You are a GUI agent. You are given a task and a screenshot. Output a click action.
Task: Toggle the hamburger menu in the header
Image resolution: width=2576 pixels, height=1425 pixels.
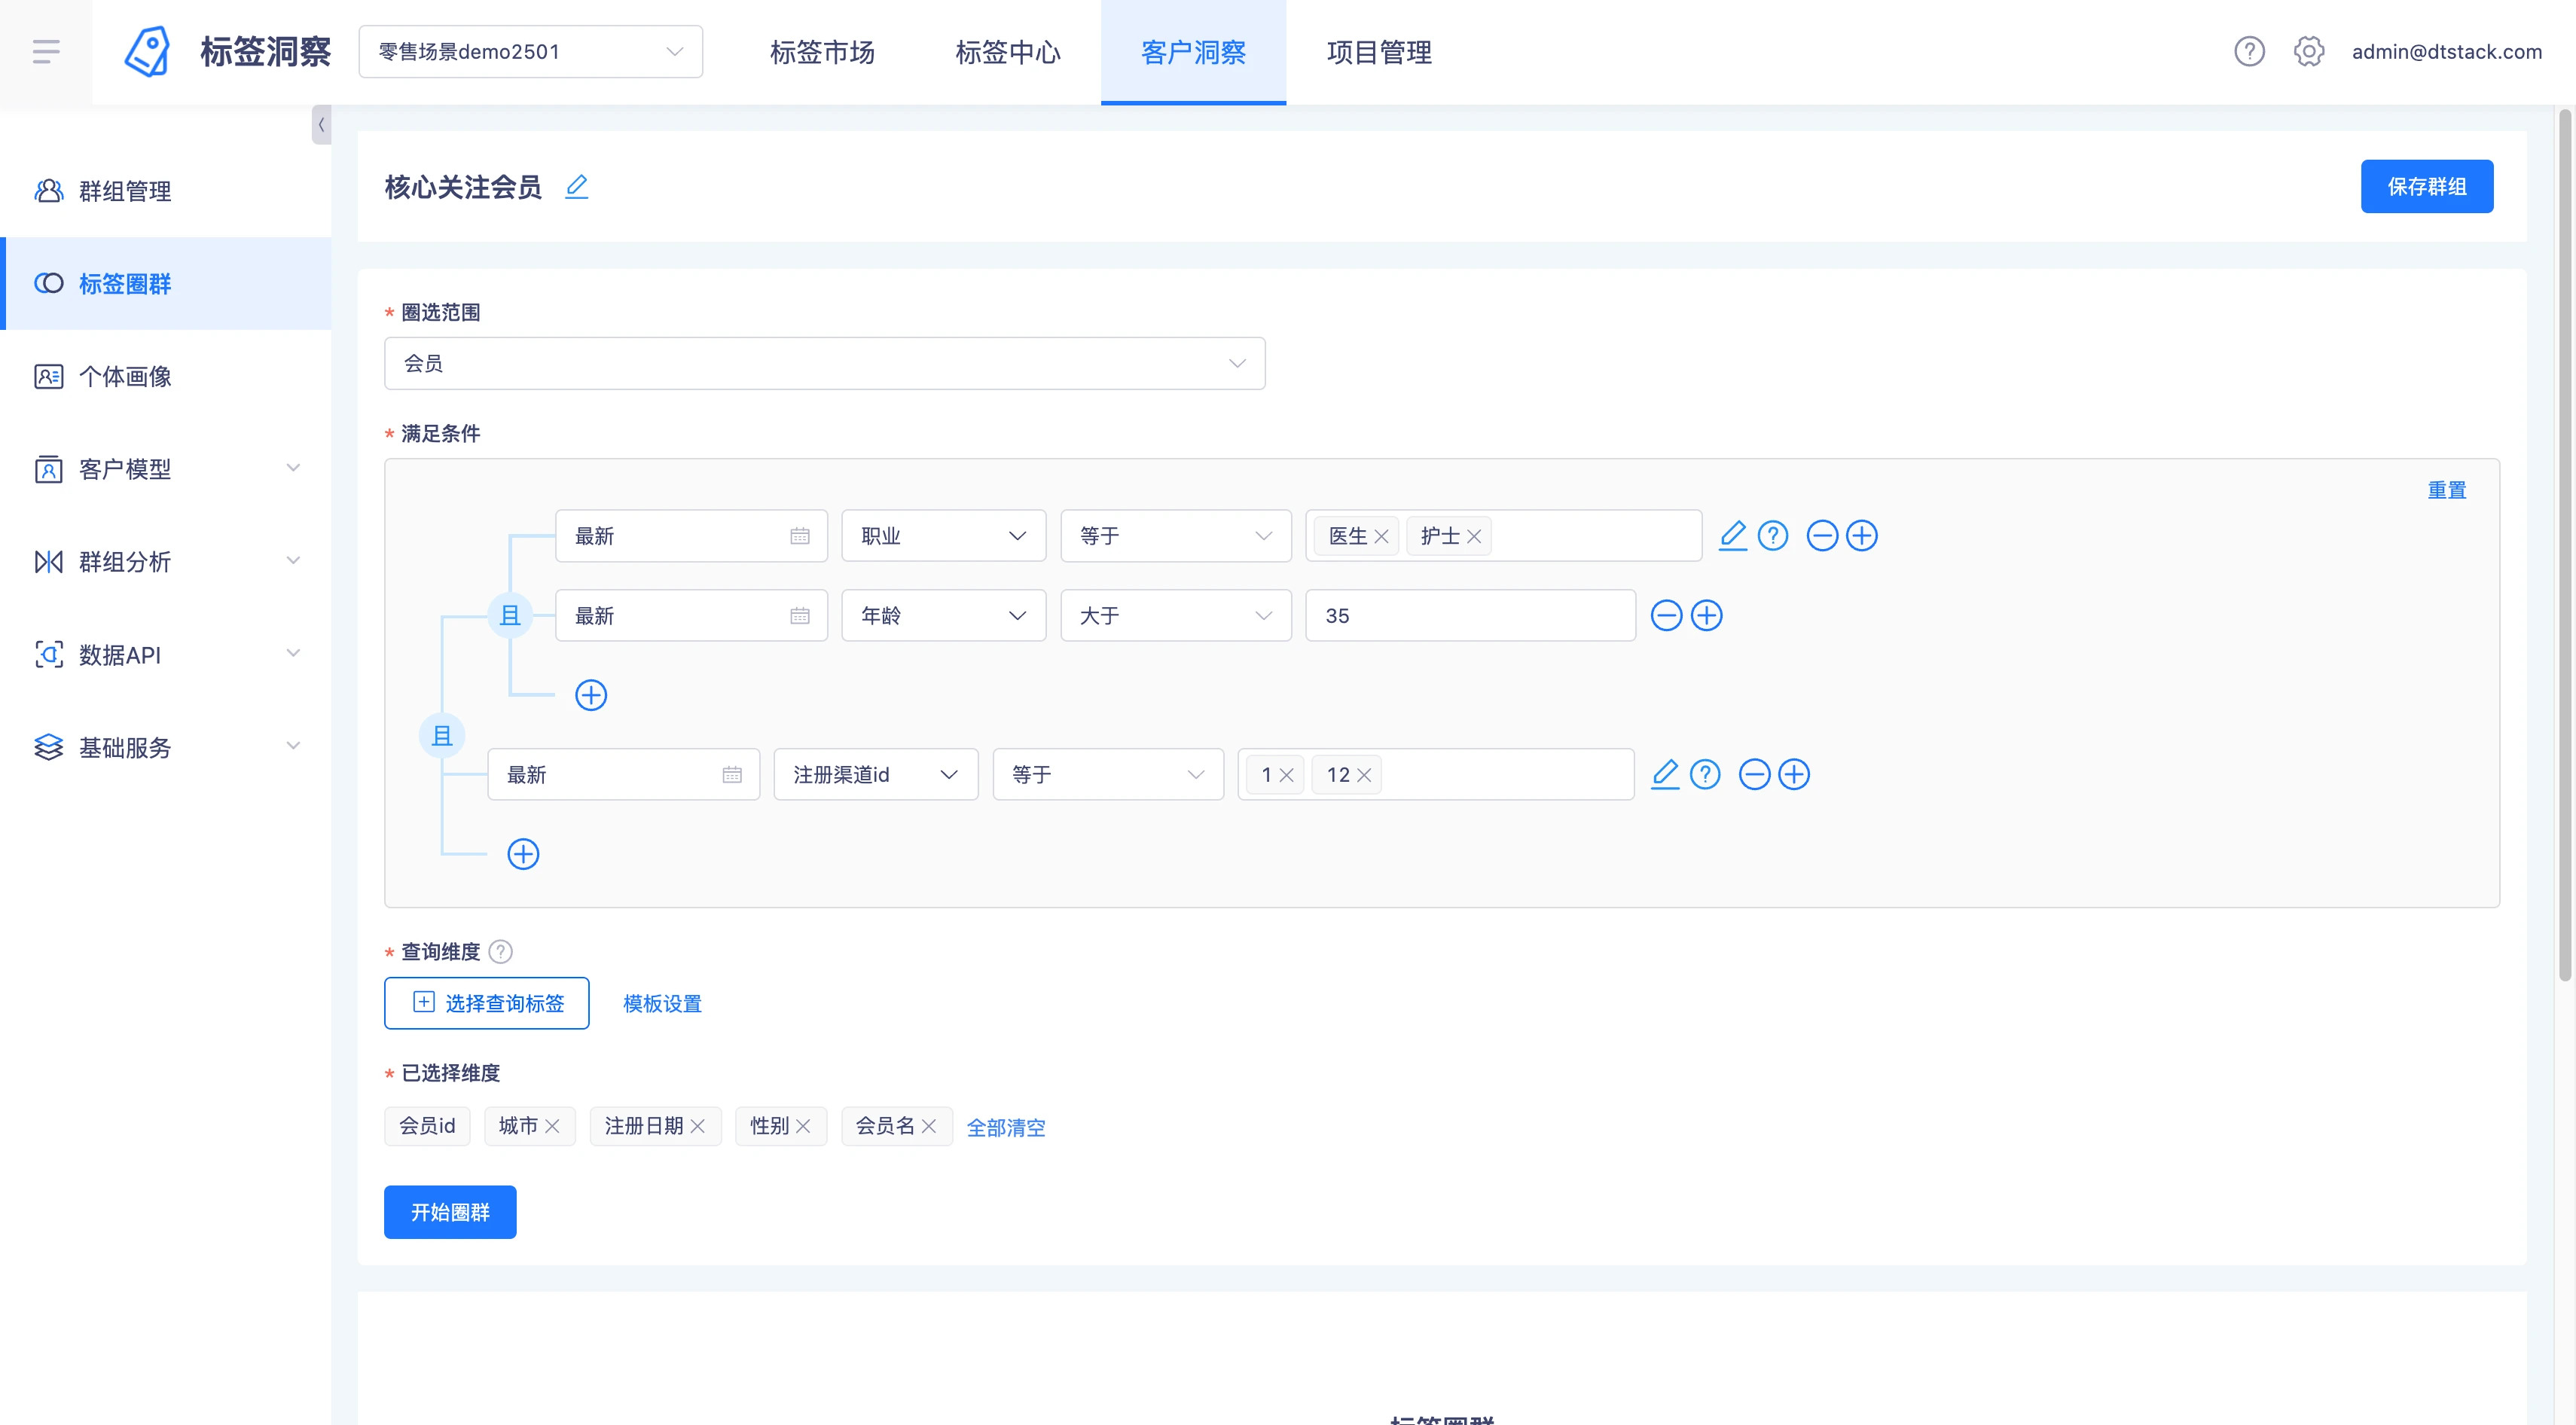point(46,51)
